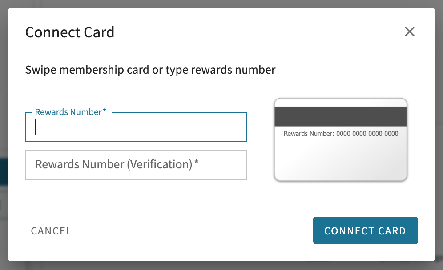Image resolution: width=443 pixels, height=270 pixels.
Task: Click the sample digits 0000 0000 0000 0000
Action: [x=367, y=134]
